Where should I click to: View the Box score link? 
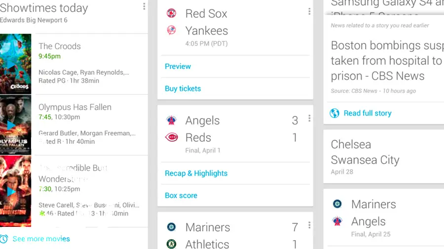(181, 195)
